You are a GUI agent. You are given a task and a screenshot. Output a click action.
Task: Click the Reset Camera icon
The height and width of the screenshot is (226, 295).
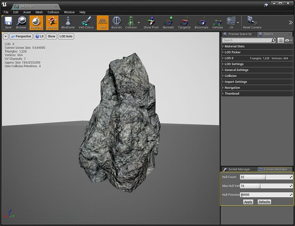(252, 22)
